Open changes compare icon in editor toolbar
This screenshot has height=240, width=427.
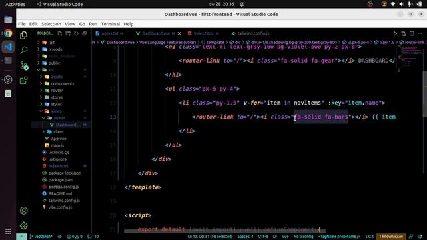(403, 33)
